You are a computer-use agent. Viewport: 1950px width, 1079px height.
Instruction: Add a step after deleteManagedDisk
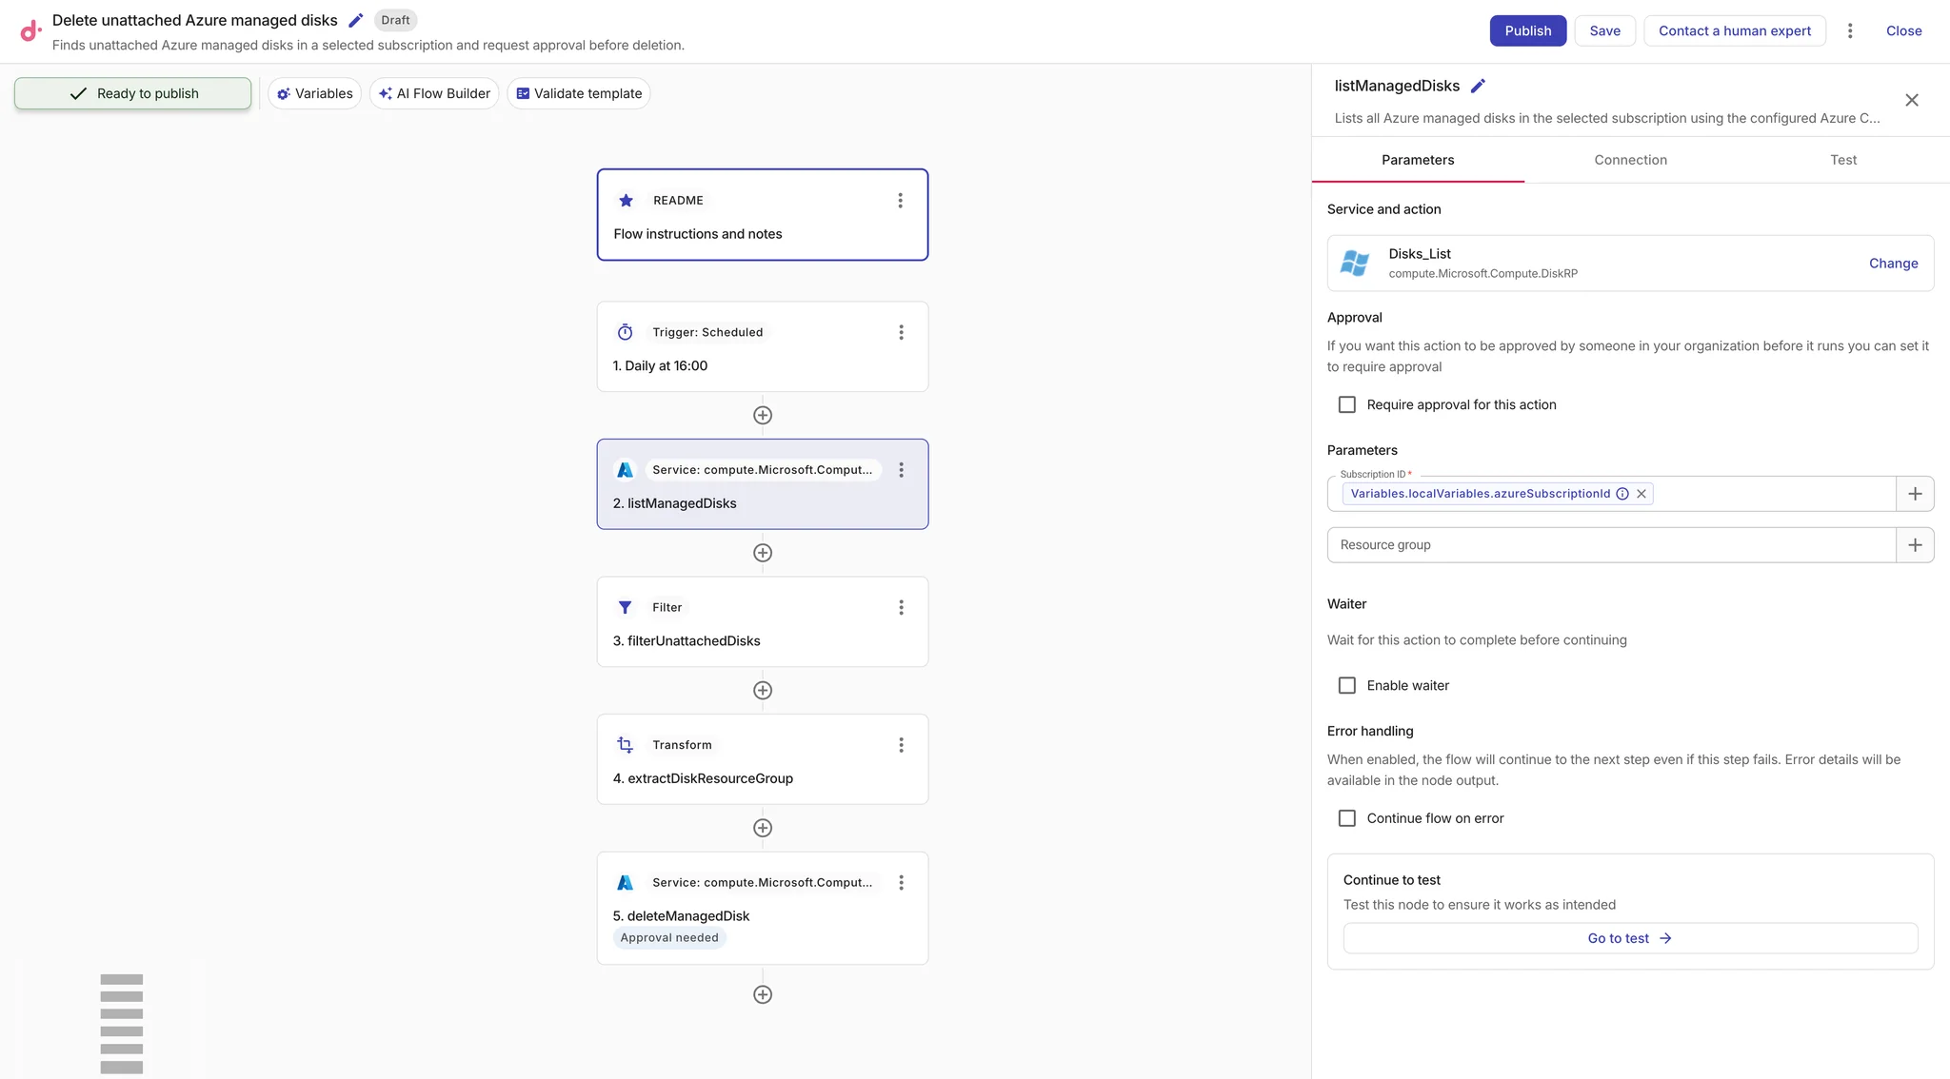[763, 994]
